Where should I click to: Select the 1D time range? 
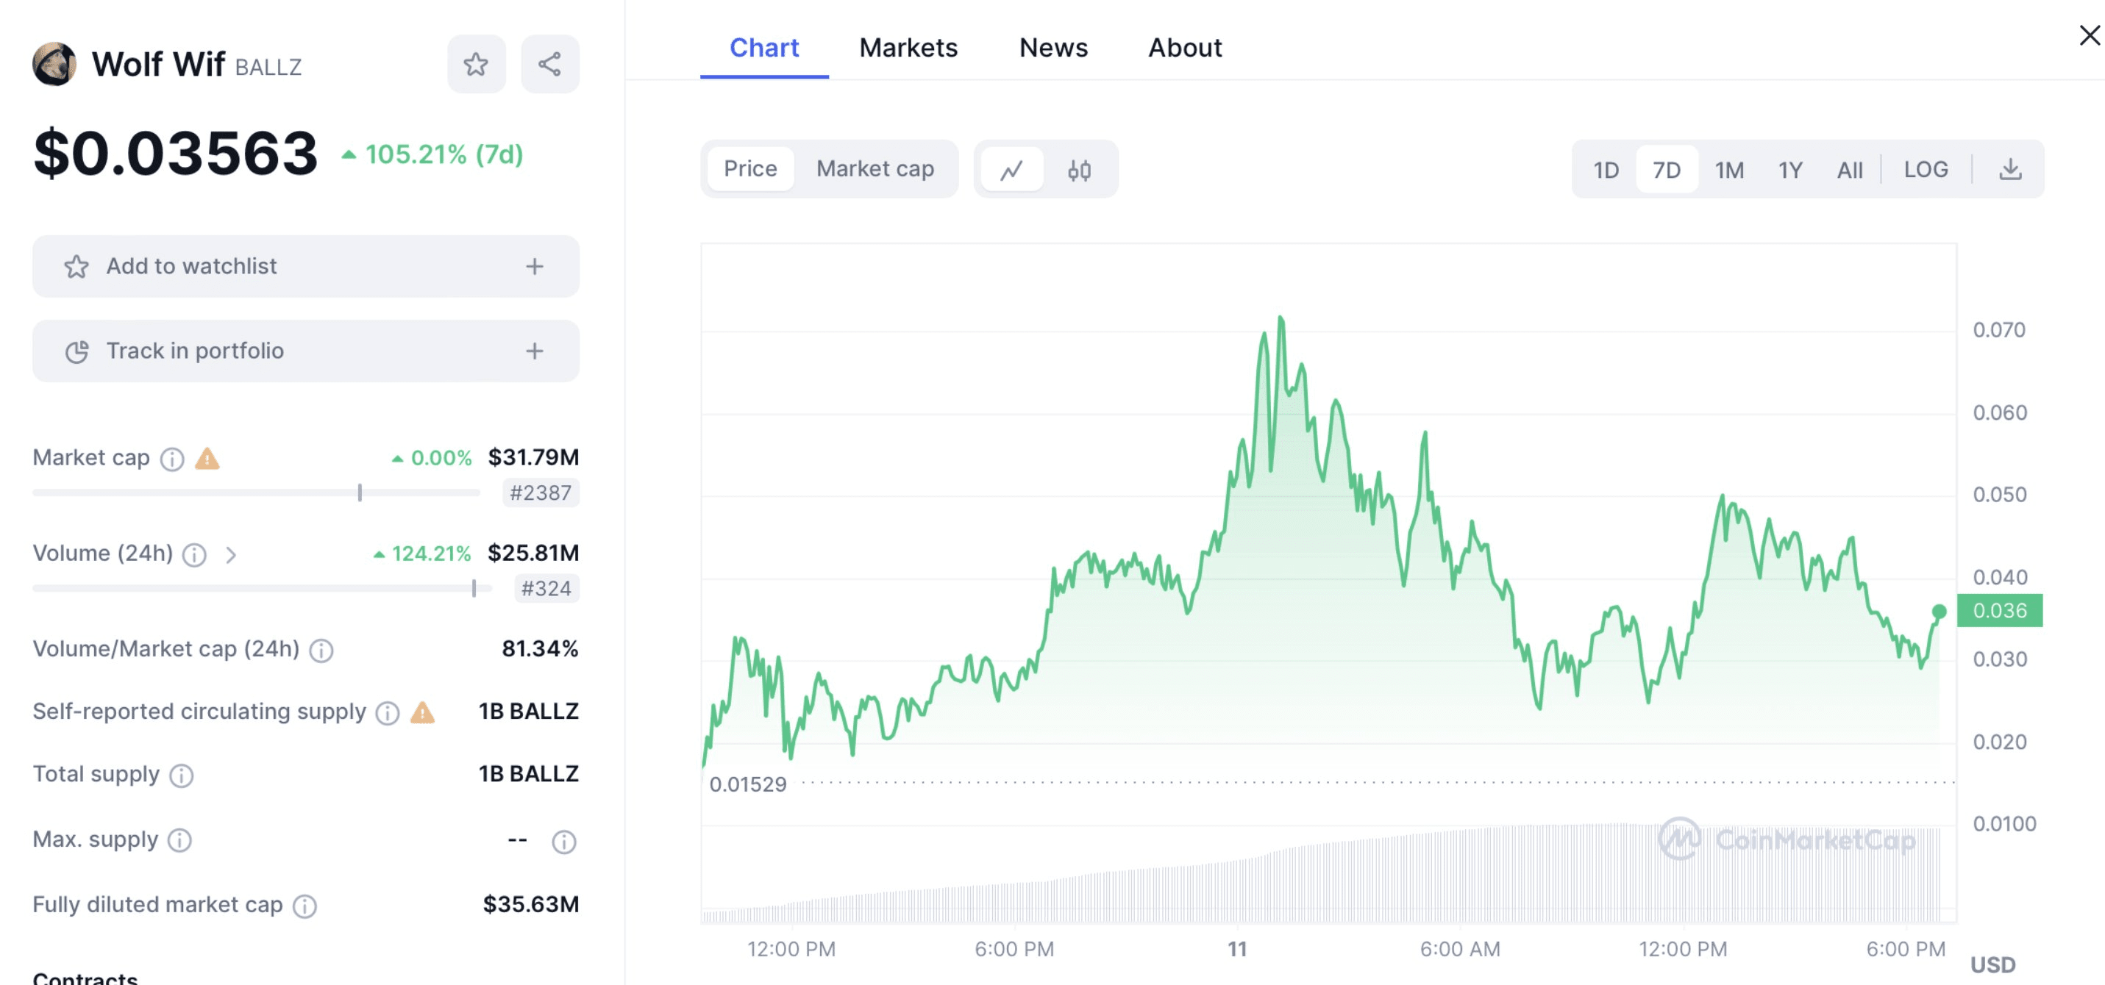coord(1605,170)
